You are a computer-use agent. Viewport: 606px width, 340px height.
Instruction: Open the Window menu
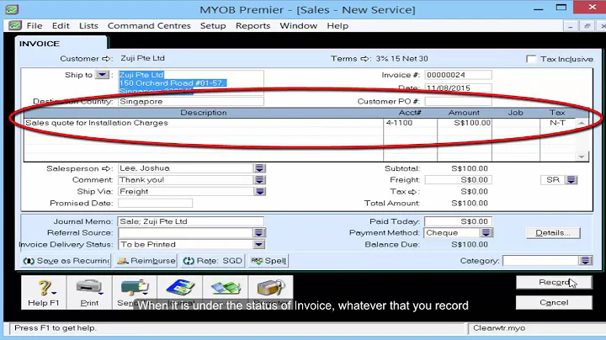(x=298, y=26)
